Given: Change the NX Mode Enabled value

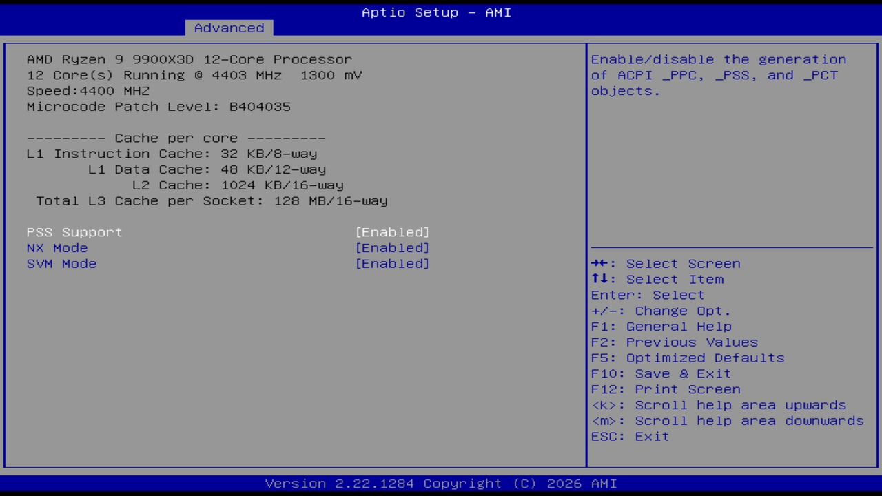Looking at the screenshot, I should point(392,248).
